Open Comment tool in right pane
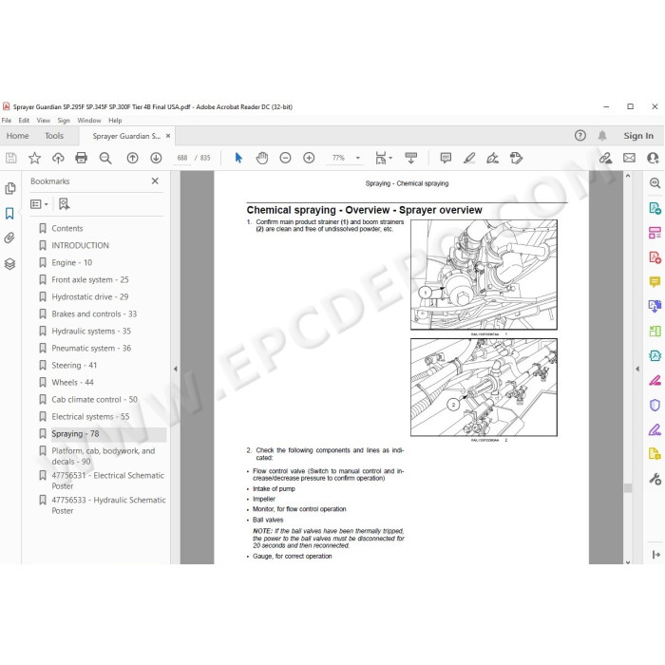The image size is (665, 665). pos(655,281)
